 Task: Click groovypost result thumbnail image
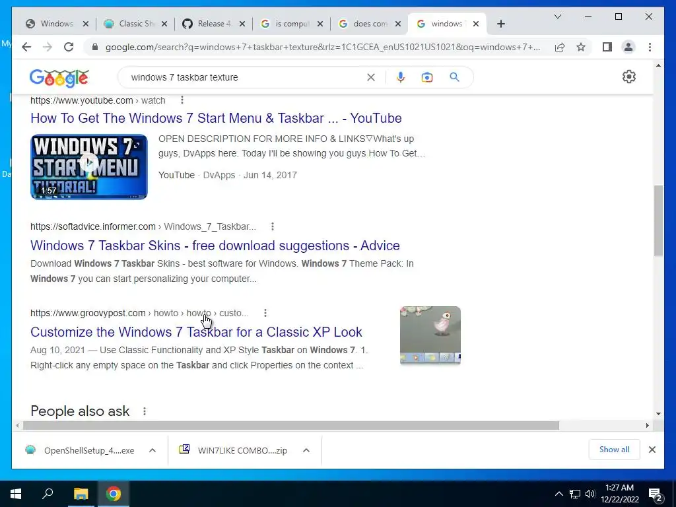click(430, 335)
